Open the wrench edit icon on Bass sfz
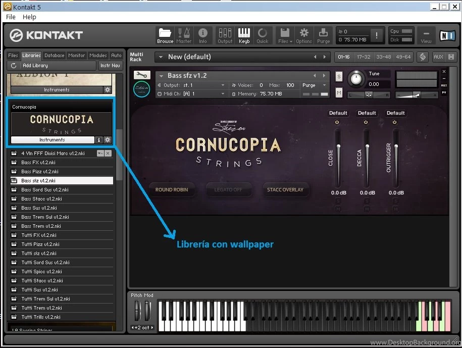 pyautogui.click(x=141, y=75)
